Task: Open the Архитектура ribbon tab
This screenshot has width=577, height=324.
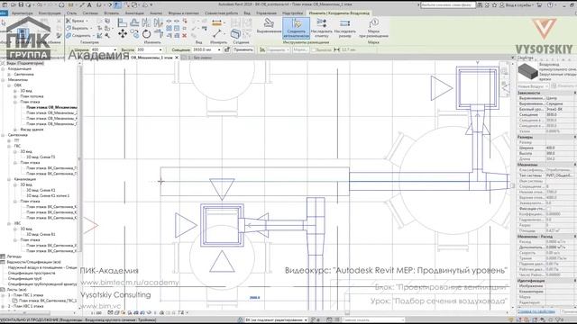Action: point(23,13)
